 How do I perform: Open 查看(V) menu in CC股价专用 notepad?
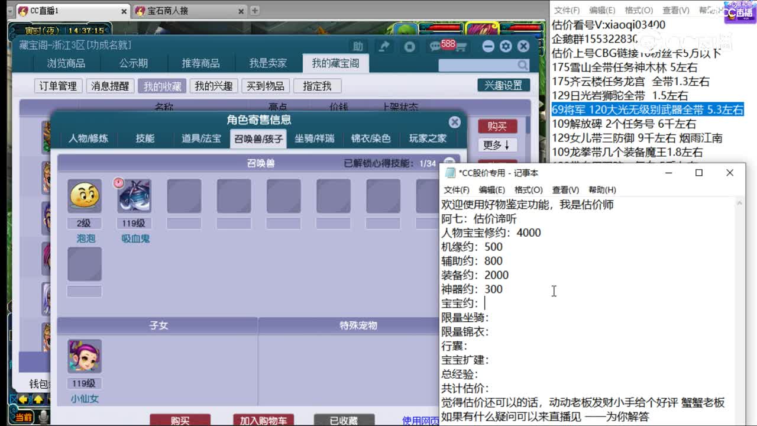pyautogui.click(x=565, y=190)
